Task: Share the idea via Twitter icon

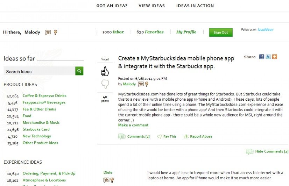Action: pos(268,57)
